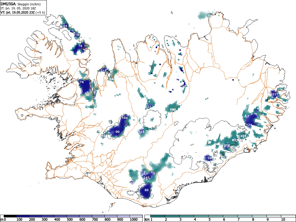The width and height of the screenshot is (296, 222).
Task: Click the '621' map value
Action: click(x=235, y=140)
